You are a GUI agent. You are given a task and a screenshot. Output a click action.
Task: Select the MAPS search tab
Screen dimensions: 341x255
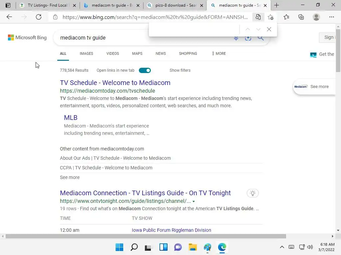point(137,53)
